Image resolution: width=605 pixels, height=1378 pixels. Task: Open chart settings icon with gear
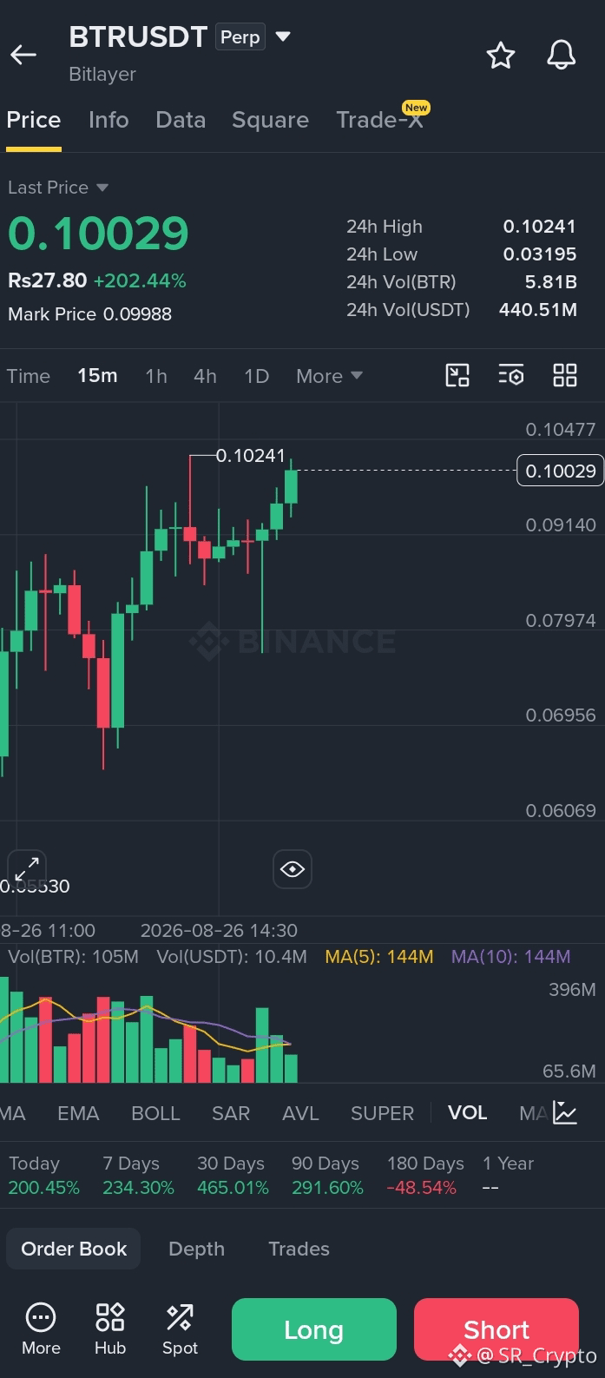tap(510, 375)
